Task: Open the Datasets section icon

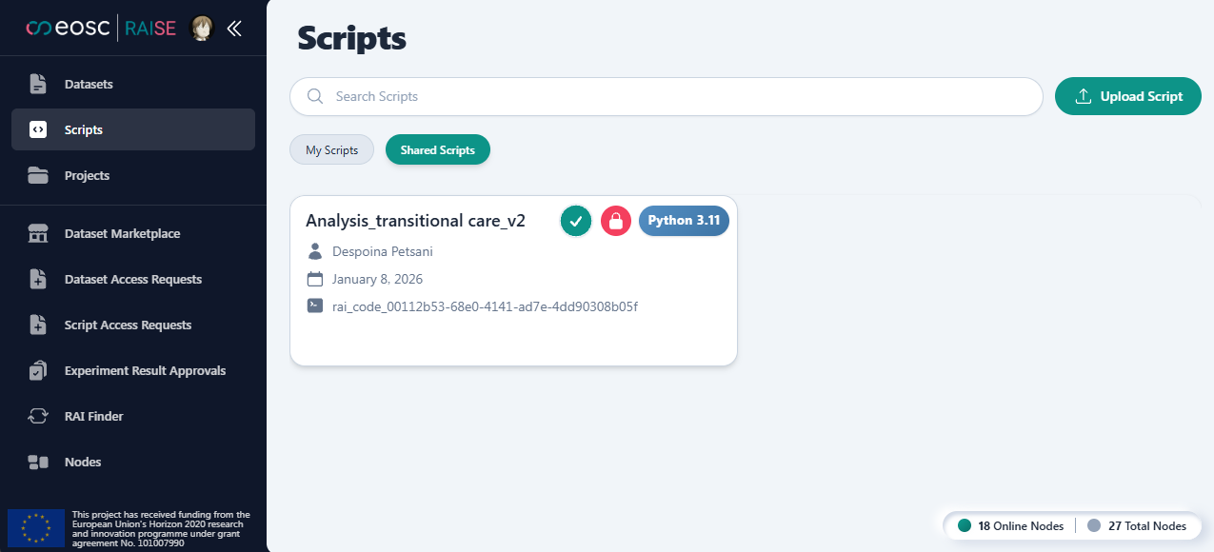Action: [39, 84]
